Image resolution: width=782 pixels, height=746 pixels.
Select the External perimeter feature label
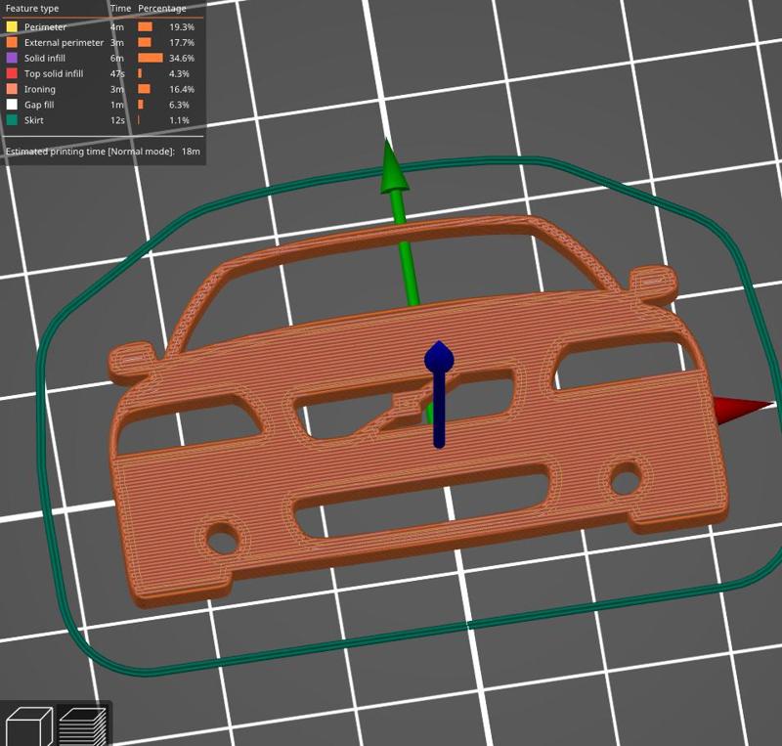coord(64,42)
